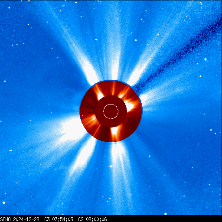Click the white flare in the orange ring's upper-left

coord(100,95)
